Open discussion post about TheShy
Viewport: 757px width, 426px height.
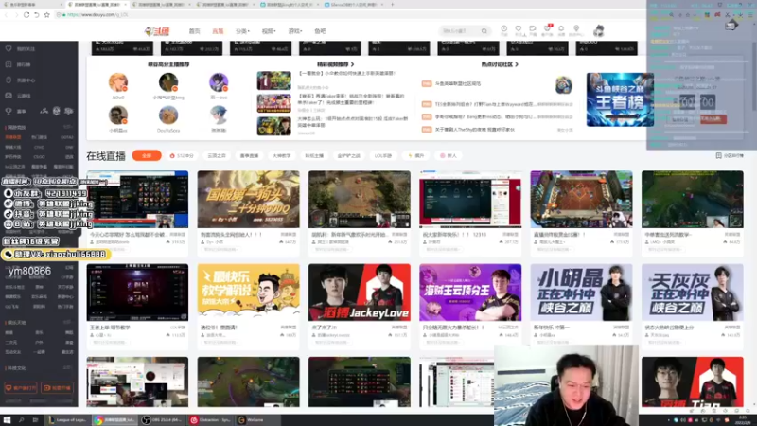point(475,130)
